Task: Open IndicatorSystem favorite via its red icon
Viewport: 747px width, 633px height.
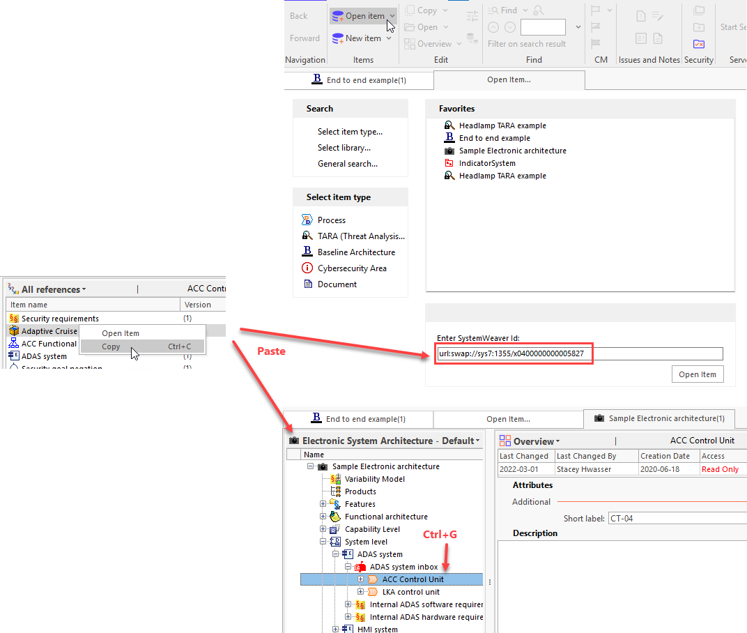Action: point(449,163)
